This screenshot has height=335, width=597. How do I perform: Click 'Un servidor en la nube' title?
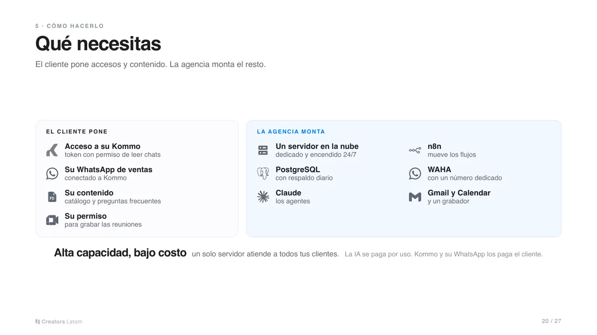[x=317, y=146]
